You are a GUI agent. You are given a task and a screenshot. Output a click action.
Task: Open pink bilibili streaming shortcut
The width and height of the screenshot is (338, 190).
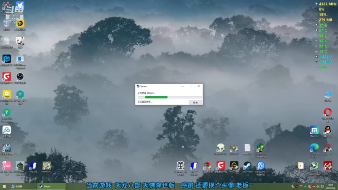[x=7, y=168]
